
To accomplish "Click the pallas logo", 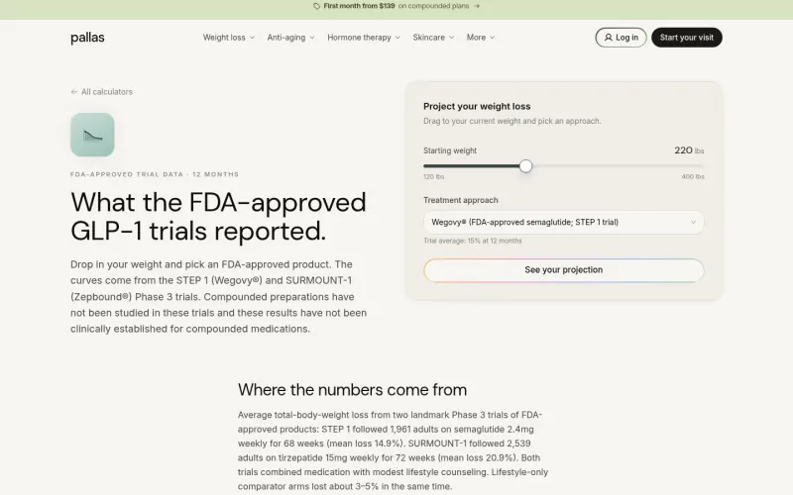I will coord(87,38).
